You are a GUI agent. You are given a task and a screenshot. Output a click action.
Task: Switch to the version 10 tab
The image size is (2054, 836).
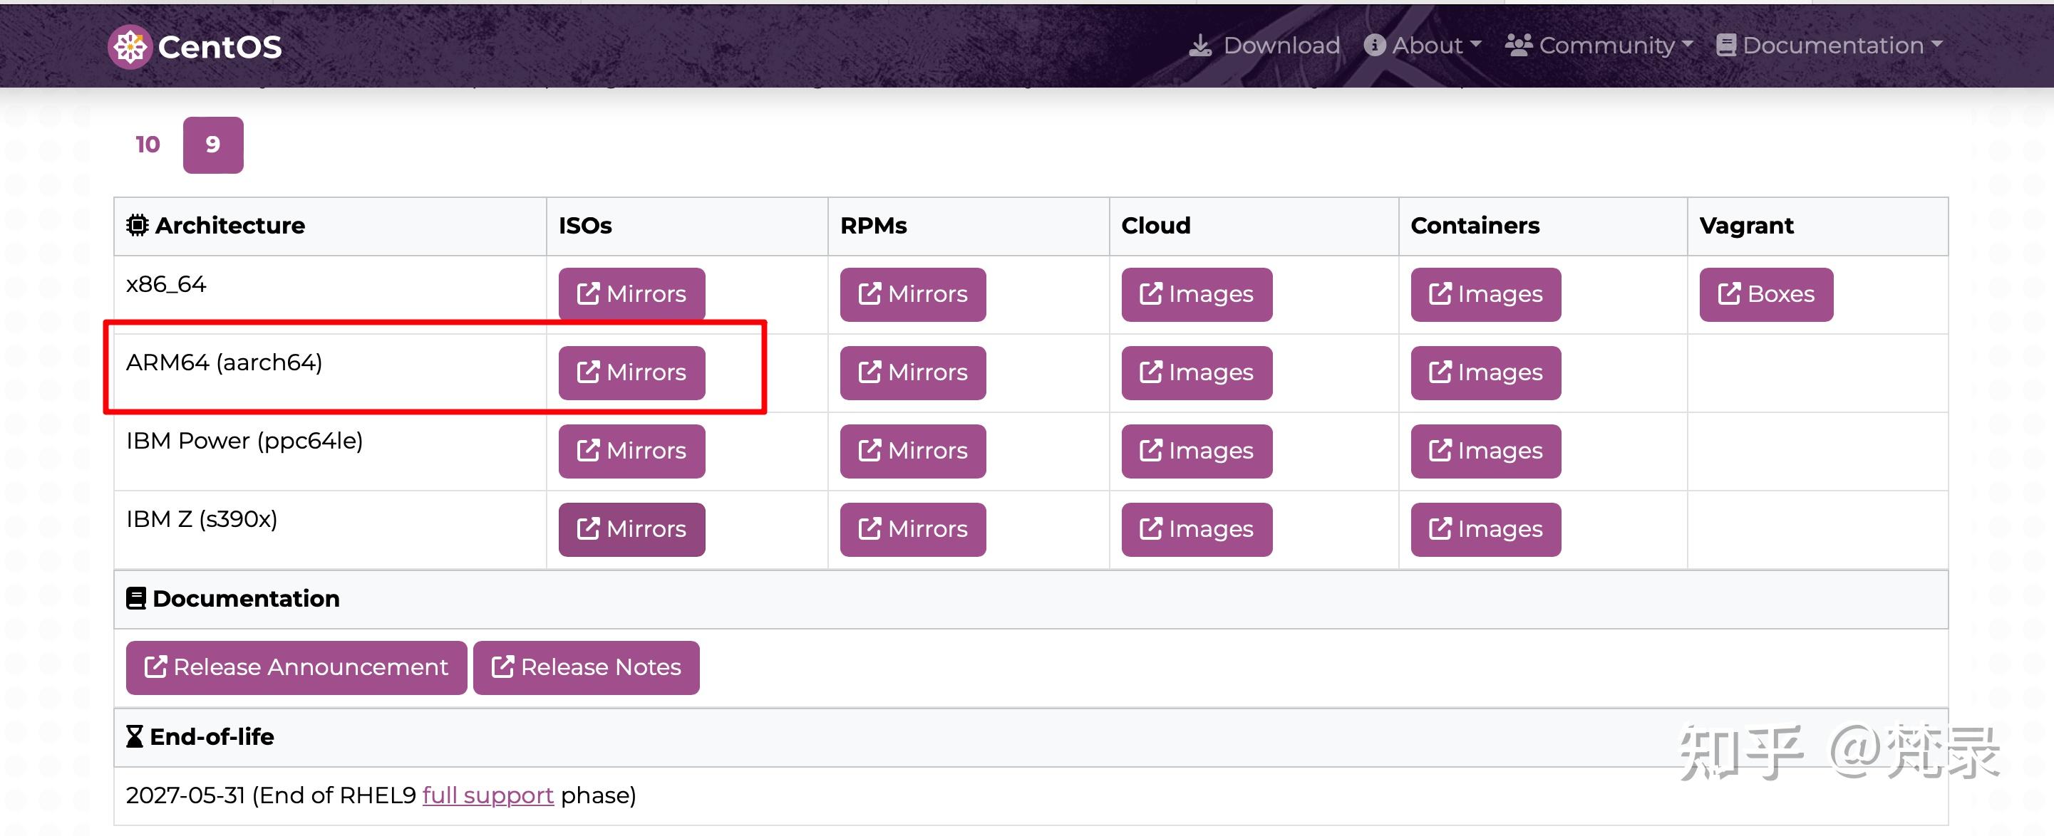click(148, 145)
